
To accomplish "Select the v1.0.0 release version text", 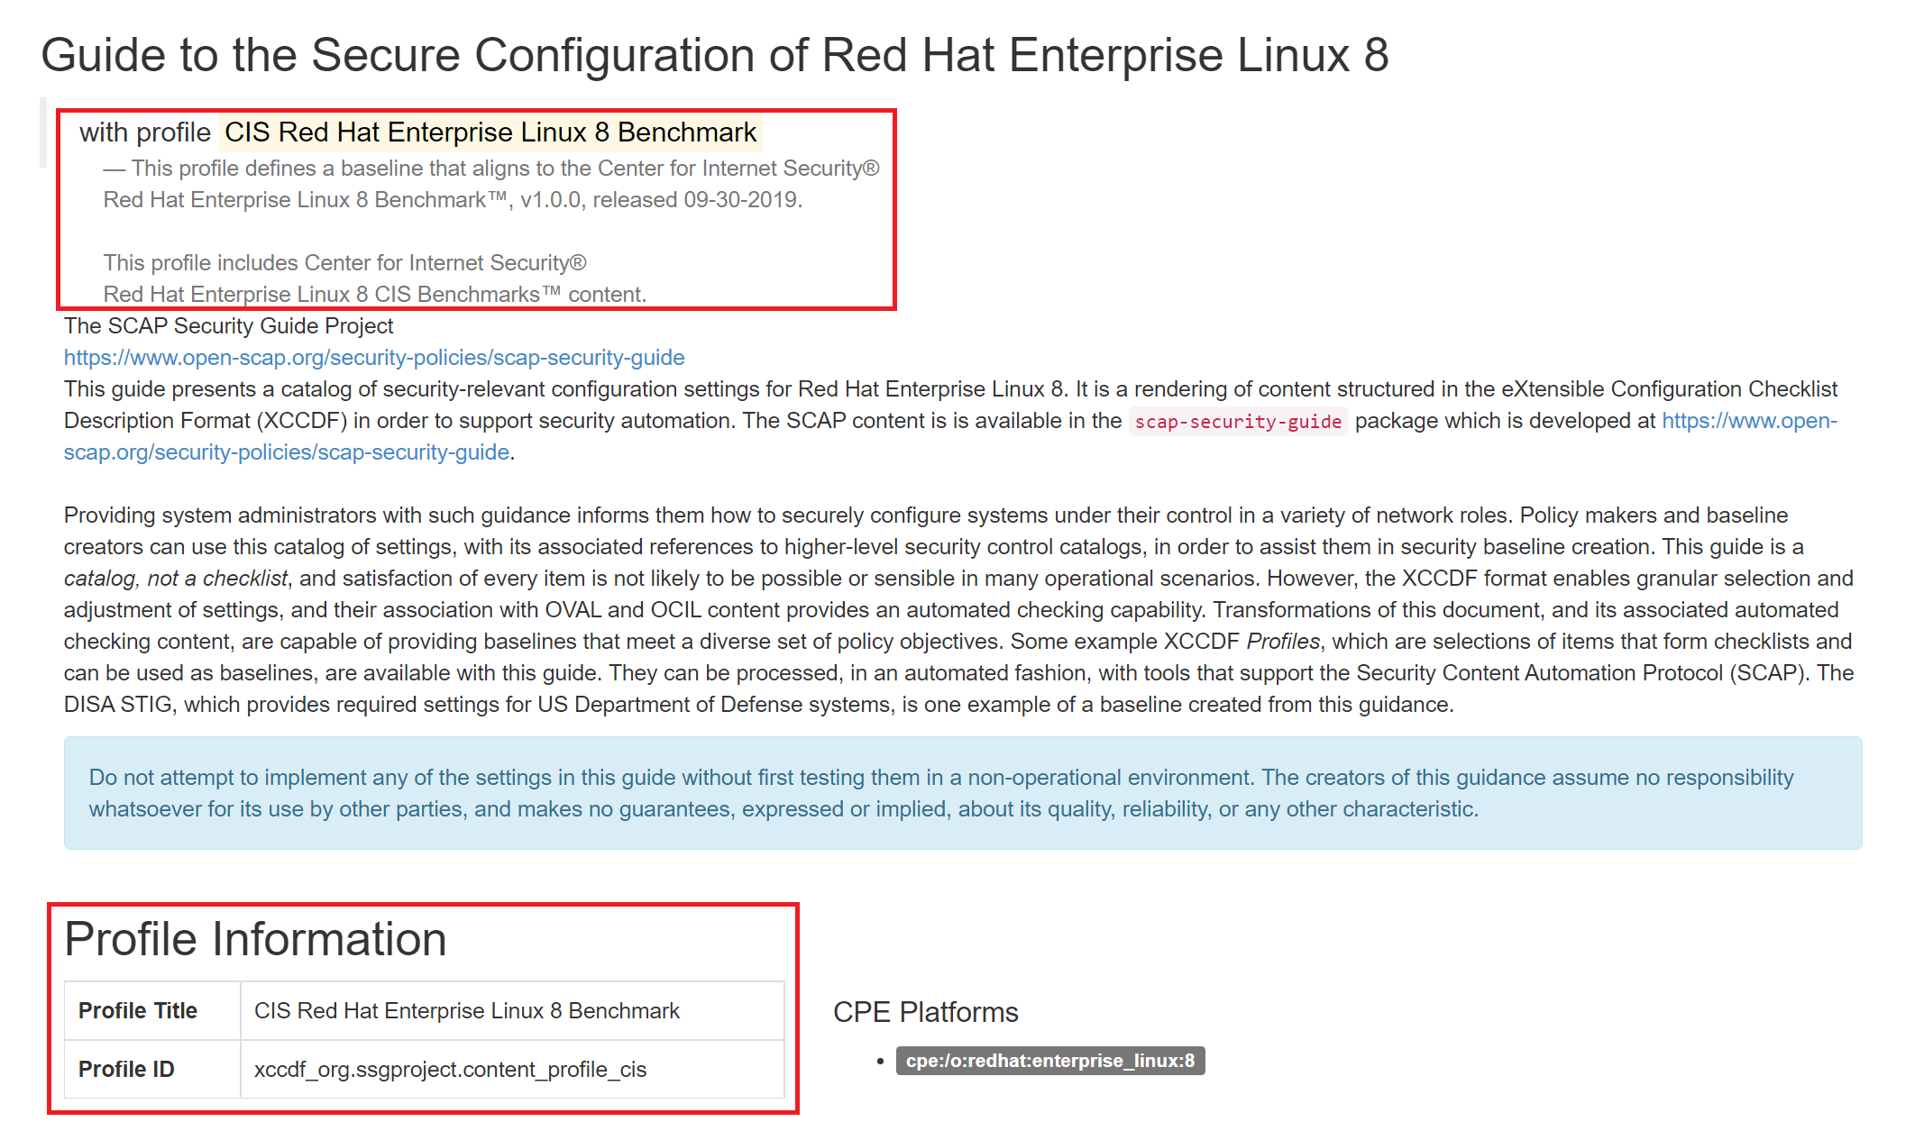I will click(x=551, y=199).
